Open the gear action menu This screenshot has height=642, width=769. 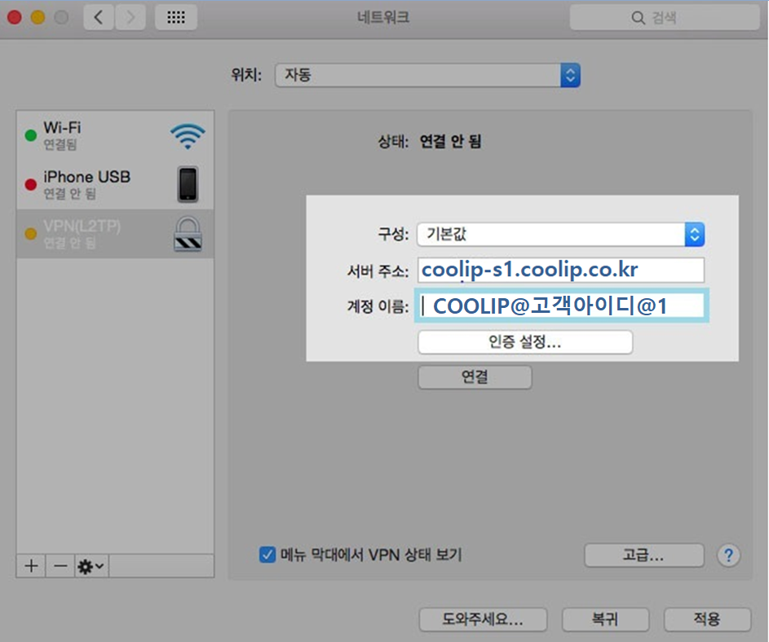91,566
